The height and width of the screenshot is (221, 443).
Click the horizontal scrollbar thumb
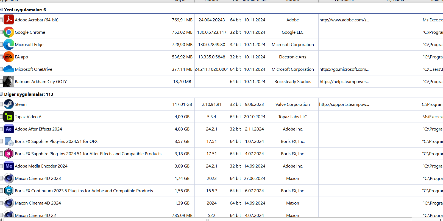click(207, 219)
